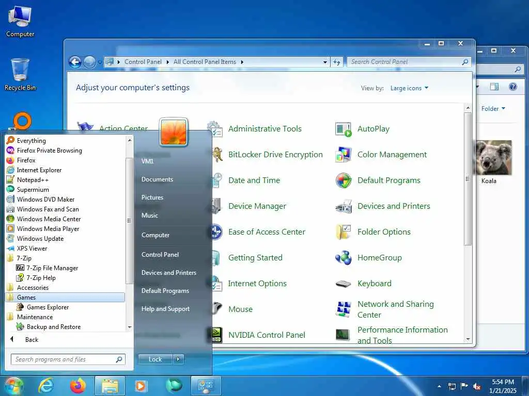Click the HomeGroup spheres icon
Screen dimensions: 529x396
click(344, 258)
